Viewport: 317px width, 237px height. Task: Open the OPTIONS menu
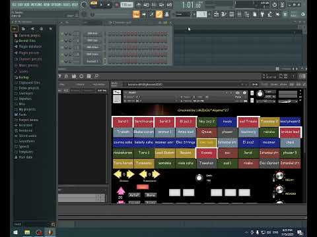click(56, 5)
